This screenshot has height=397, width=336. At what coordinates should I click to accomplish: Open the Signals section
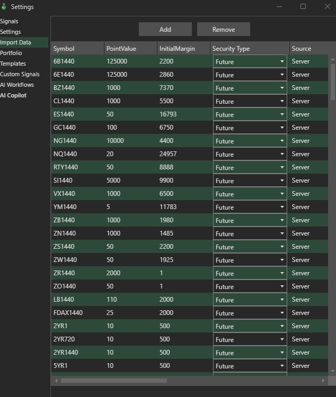(x=9, y=21)
